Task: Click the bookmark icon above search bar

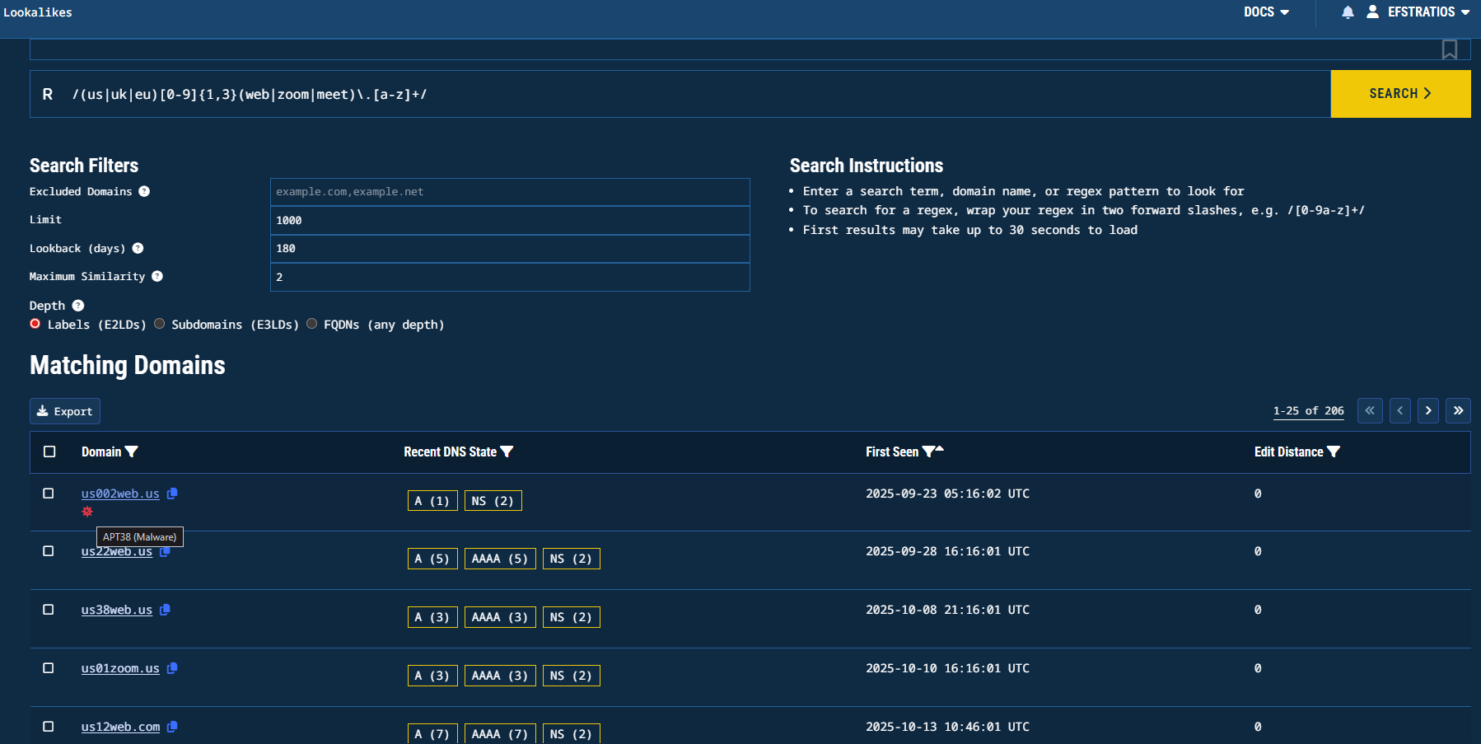Action: click(x=1449, y=49)
